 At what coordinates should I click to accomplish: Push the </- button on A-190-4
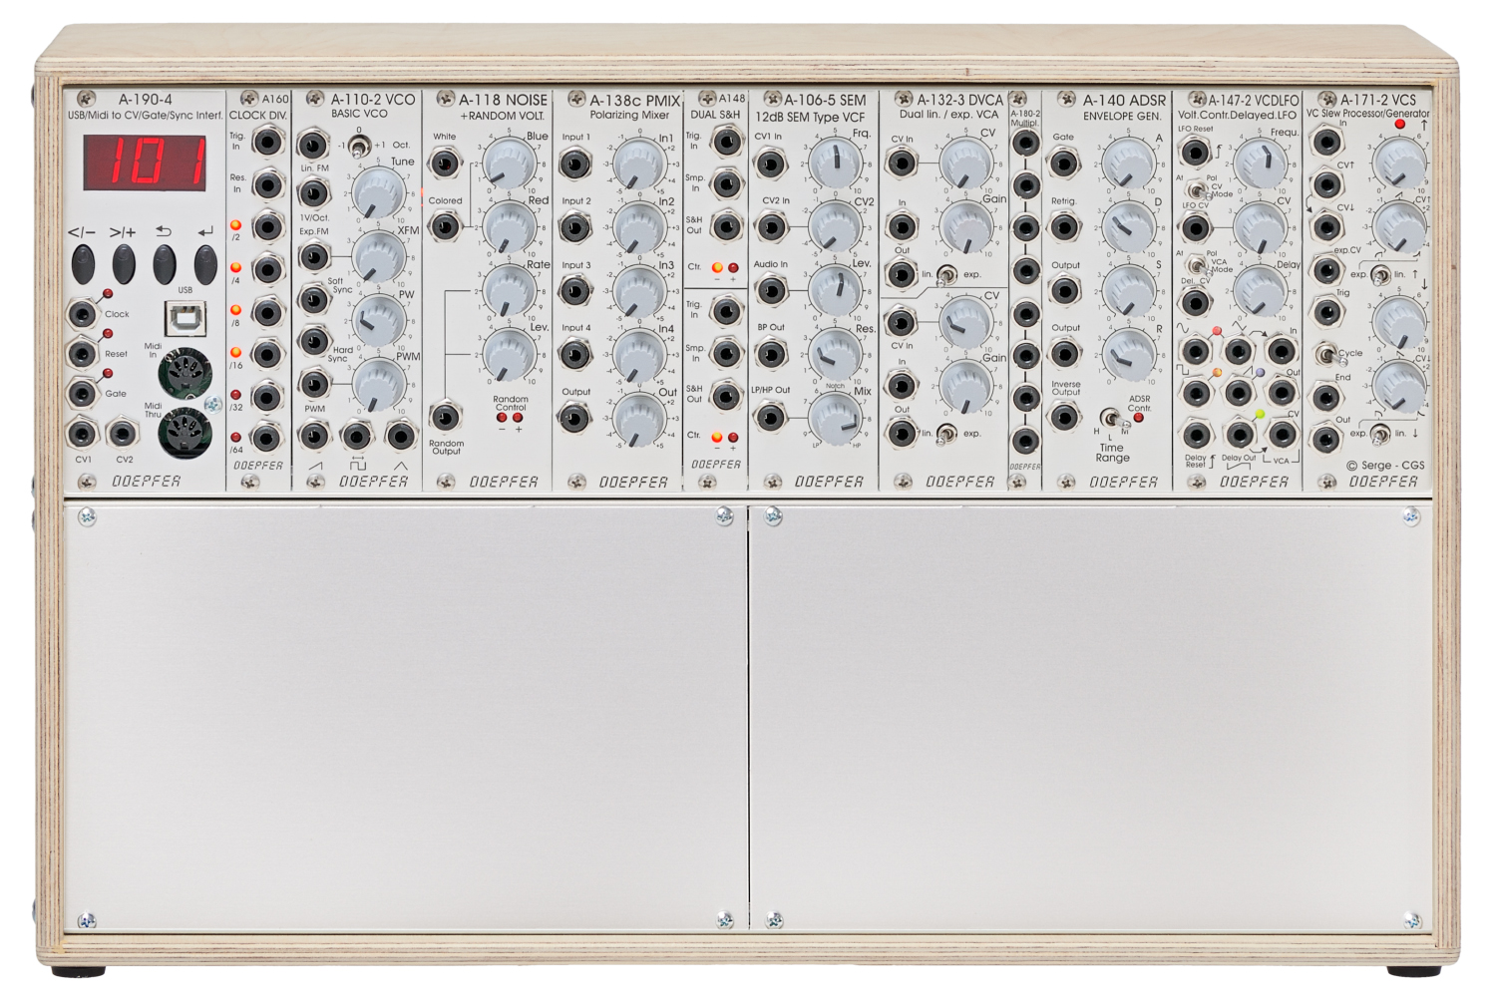(83, 264)
